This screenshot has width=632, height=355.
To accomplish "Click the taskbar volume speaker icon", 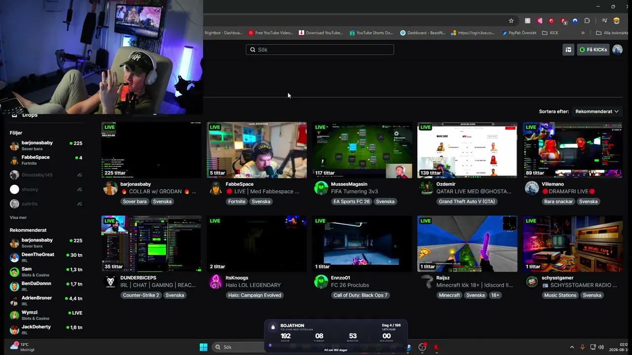I will [x=601, y=347].
